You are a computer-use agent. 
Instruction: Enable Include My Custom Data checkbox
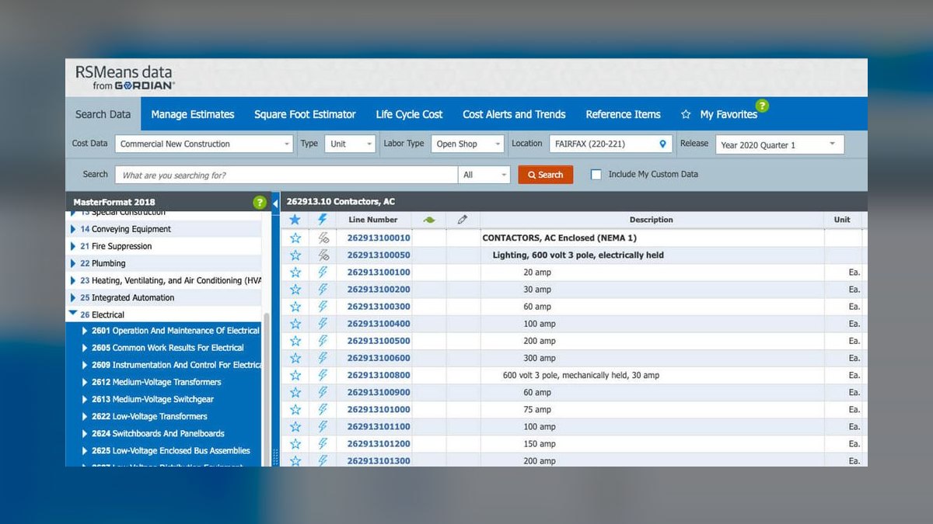(596, 175)
